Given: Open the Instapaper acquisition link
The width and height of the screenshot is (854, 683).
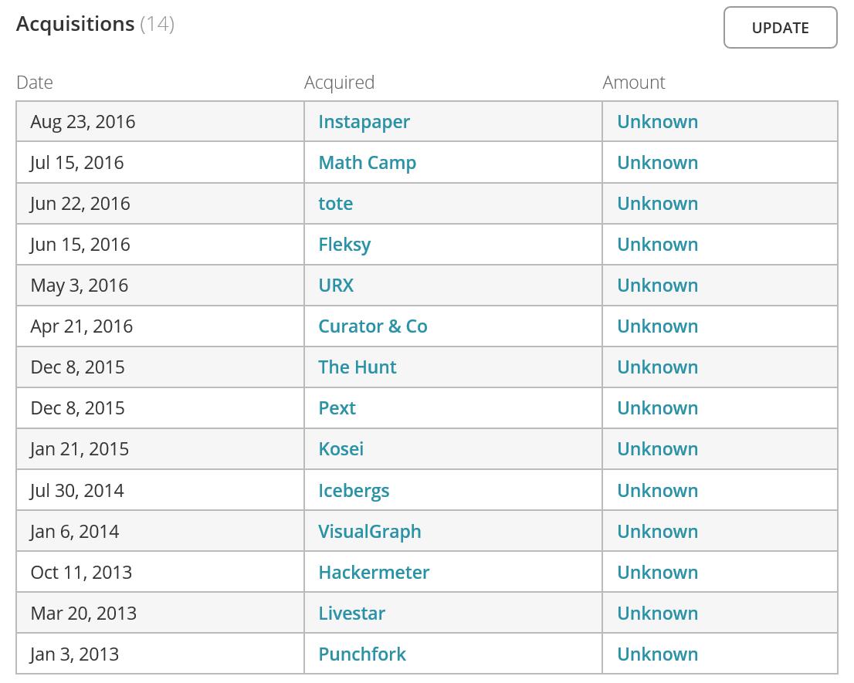Looking at the screenshot, I should (x=364, y=122).
